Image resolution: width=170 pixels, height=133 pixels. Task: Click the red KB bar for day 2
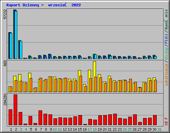15,110
